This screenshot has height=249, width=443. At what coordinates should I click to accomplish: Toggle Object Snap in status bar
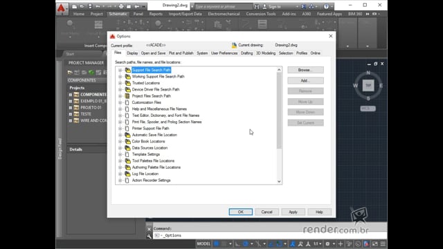[279, 244]
